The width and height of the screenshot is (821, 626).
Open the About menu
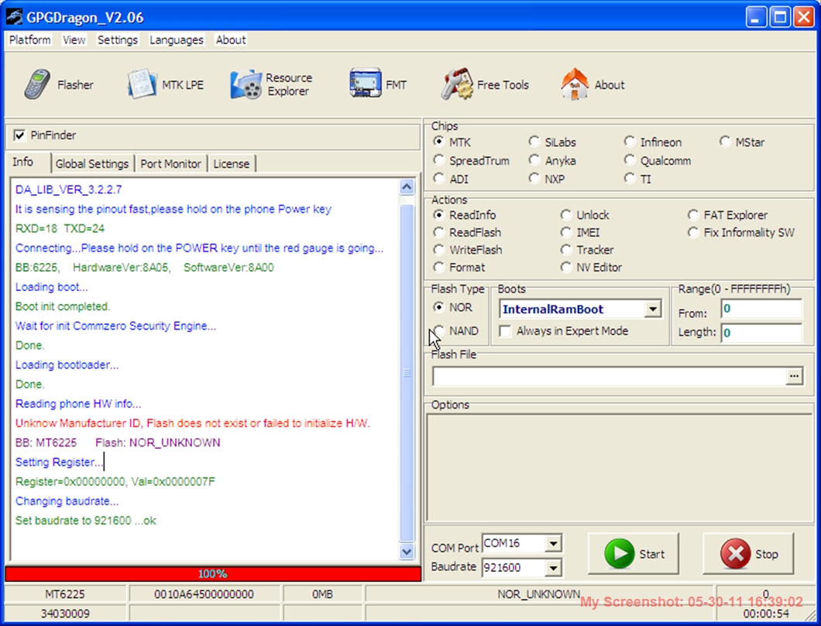pyautogui.click(x=231, y=39)
